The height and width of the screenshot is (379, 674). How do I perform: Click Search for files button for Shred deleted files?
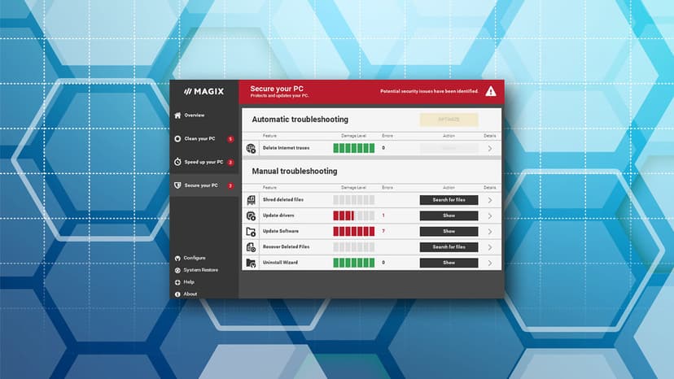point(449,200)
